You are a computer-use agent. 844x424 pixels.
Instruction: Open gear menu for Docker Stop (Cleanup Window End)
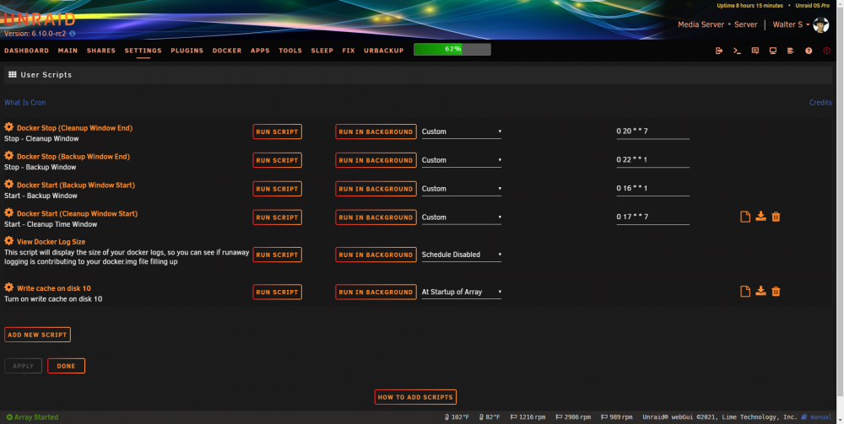9,127
